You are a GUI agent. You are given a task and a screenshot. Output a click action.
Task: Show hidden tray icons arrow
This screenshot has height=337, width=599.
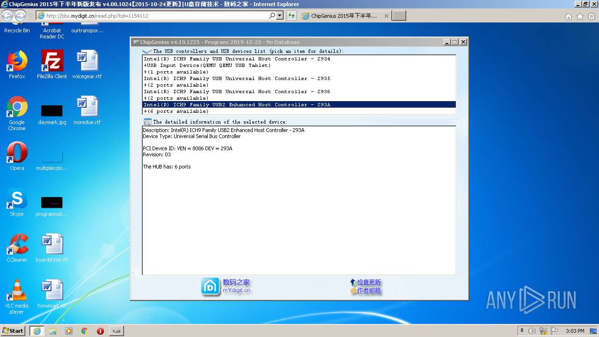(522, 331)
